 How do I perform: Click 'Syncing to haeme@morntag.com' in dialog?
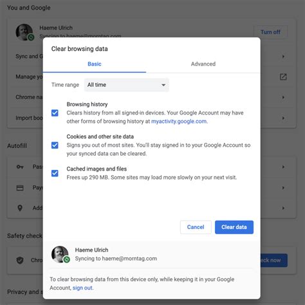tap(116, 259)
